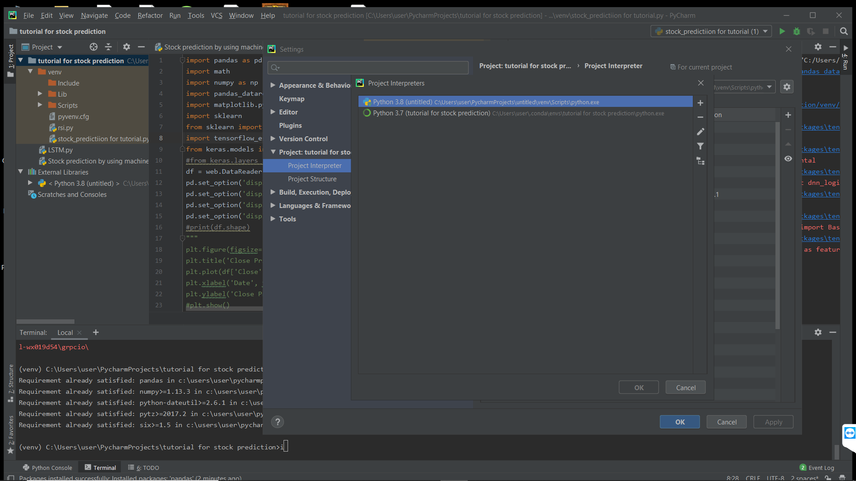The height and width of the screenshot is (481, 856).
Task: Open Settings gear in the editor panel
Action: 819,46
